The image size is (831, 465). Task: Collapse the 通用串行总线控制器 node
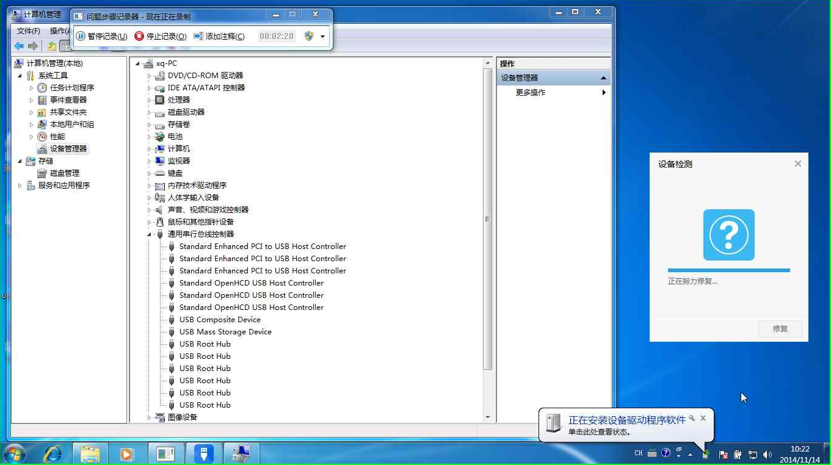(149, 234)
